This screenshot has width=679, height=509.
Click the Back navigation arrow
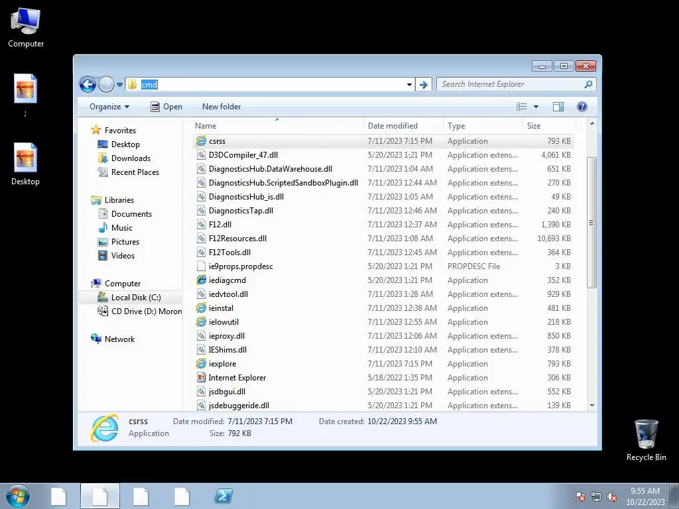point(88,84)
